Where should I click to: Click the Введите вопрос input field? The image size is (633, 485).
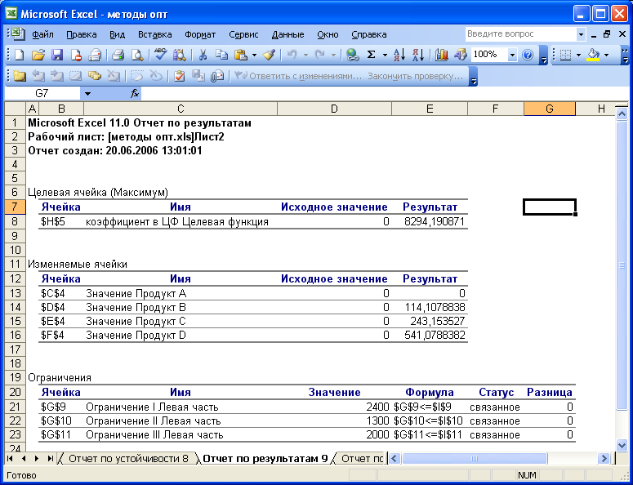coord(521,34)
